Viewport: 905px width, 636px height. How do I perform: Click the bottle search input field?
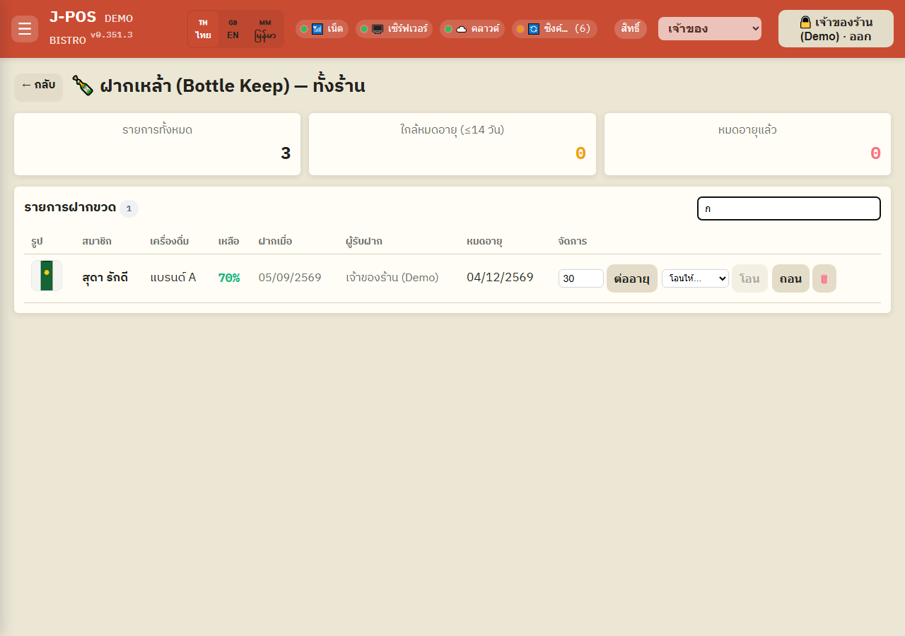coord(789,208)
